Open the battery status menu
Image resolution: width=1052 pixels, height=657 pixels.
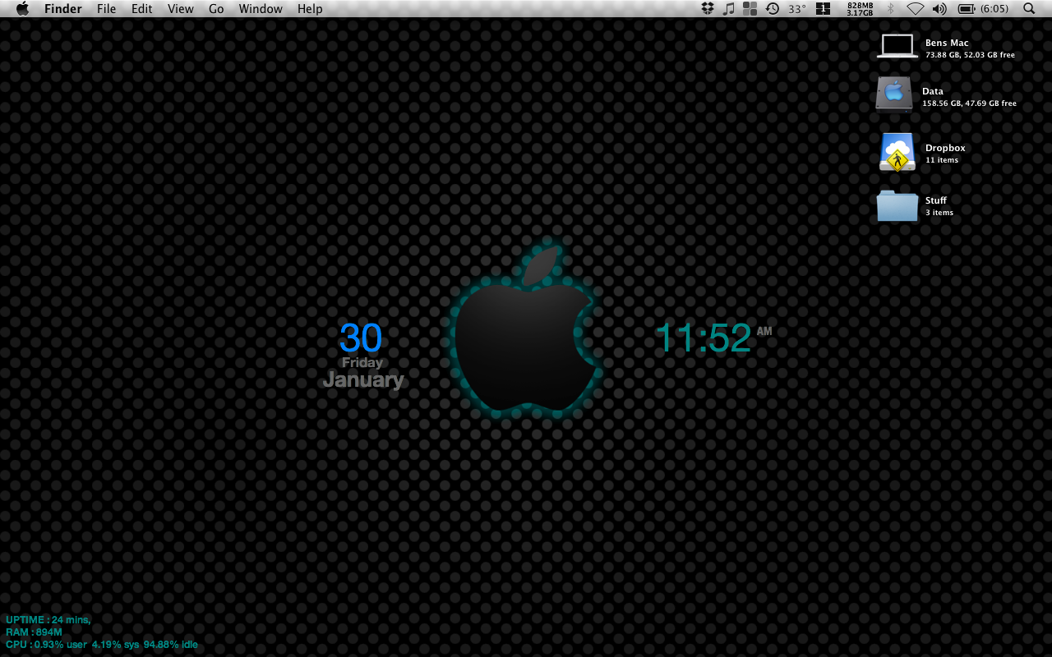(x=967, y=9)
